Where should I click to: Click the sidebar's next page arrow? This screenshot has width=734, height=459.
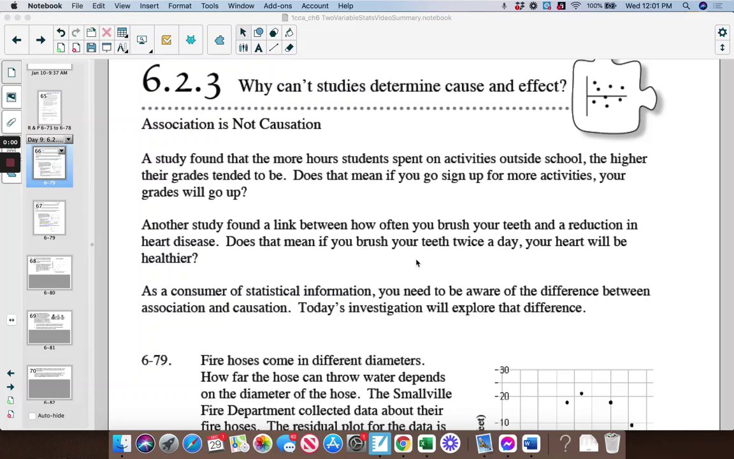10,387
